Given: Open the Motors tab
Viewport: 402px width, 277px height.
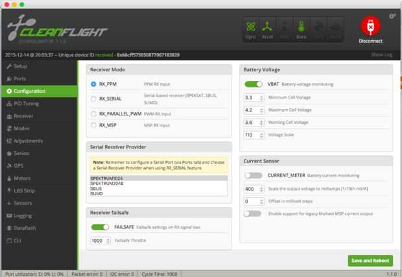Looking at the screenshot, I should point(39,178).
